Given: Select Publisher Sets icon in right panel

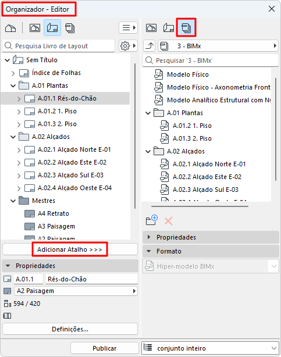Looking at the screenshot, I should [186, 28].
